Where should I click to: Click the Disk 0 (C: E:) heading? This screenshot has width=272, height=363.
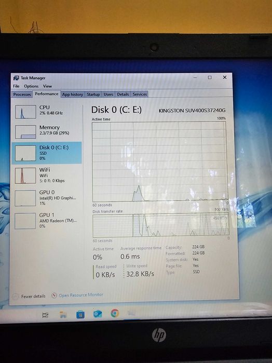116,110
